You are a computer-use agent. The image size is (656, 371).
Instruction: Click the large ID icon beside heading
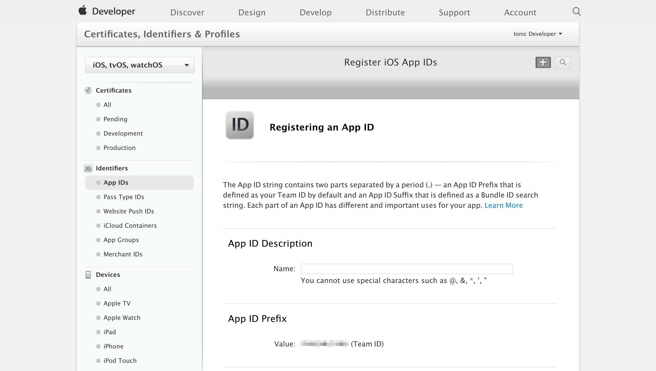(240, 125)
